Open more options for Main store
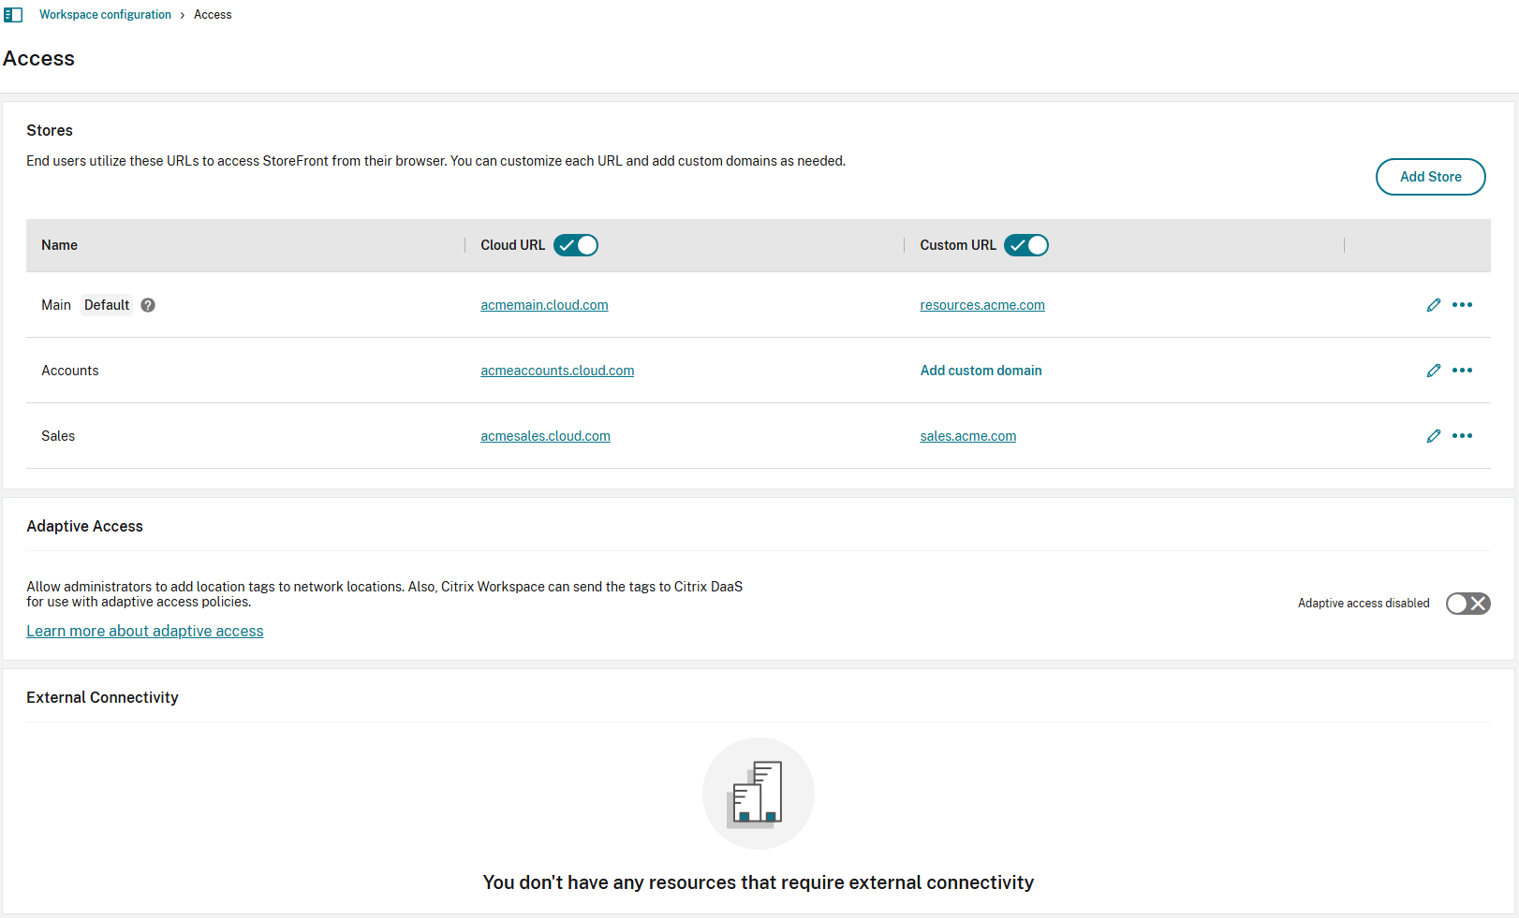 click(x=1463, y=305)
